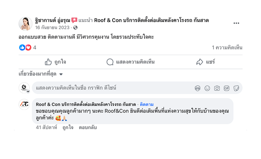Click ตอบกลับ to reply to comment
Viewport: 261px width, 159px height.
coord(87,127)
